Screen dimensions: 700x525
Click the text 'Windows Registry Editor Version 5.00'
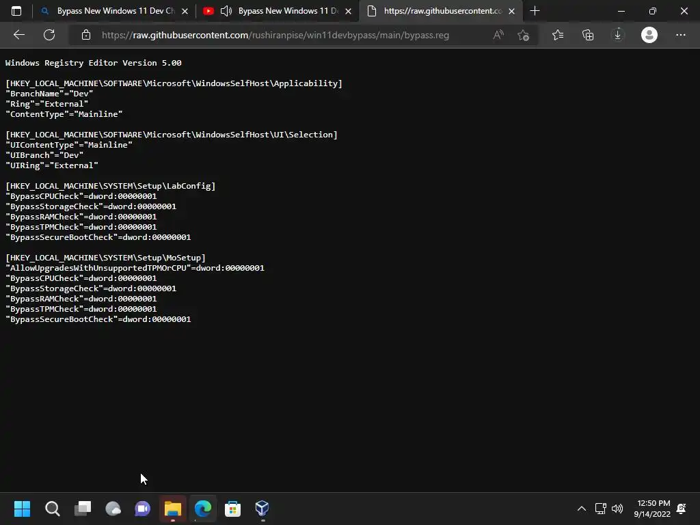point(93,63)
